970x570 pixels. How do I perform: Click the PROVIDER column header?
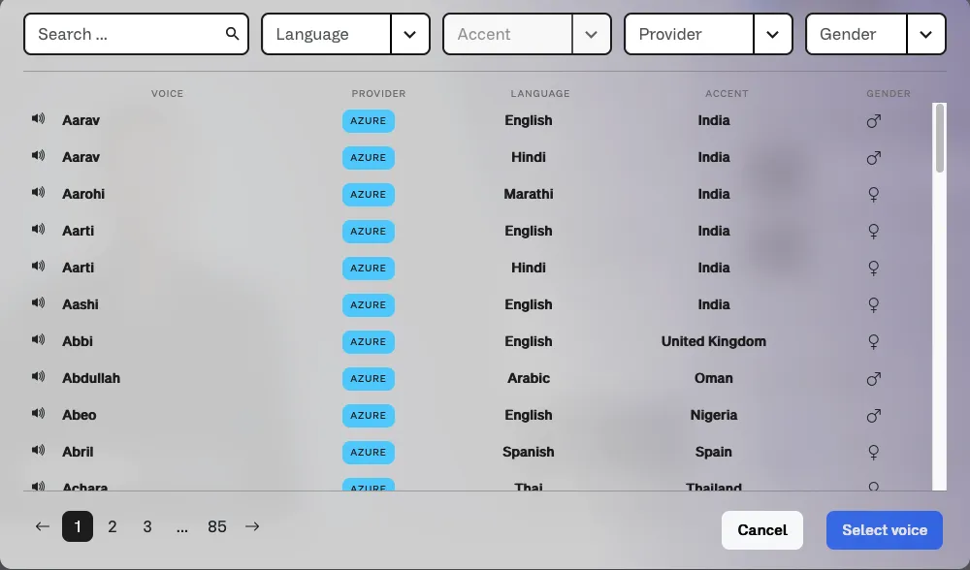pos(378,93)
